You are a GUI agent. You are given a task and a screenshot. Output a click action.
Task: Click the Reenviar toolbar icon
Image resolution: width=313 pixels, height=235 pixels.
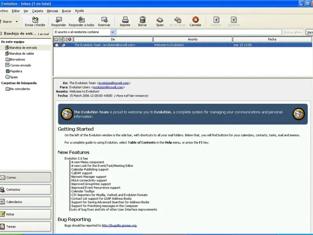point(104,20)
